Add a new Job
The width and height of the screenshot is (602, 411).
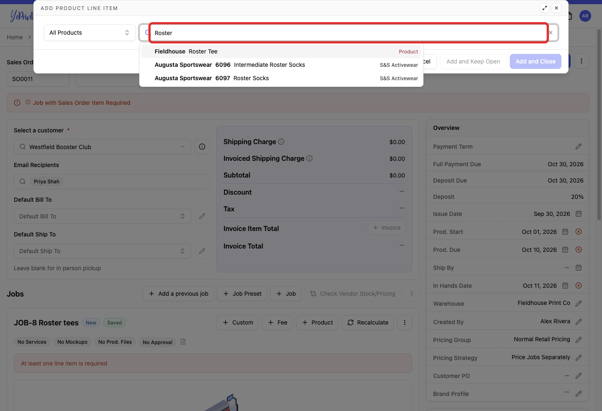[286, 294]
